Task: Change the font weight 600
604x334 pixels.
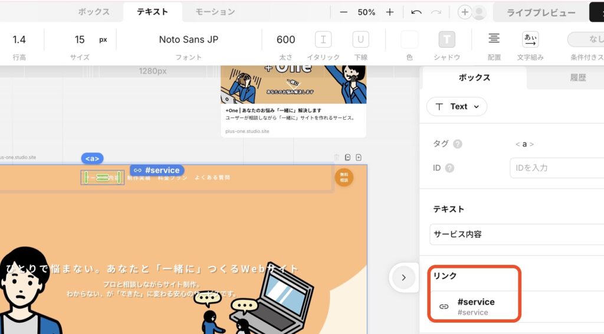Action: coord(286,40)
